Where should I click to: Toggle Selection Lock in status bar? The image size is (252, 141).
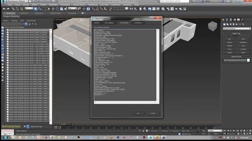point(143,131)
